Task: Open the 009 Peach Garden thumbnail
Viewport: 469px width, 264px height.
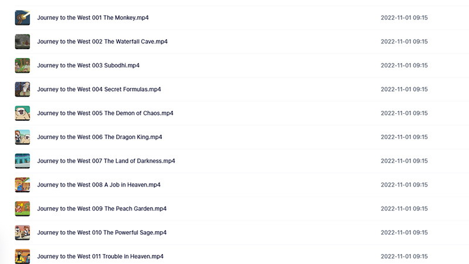Action: pos(22,209)
